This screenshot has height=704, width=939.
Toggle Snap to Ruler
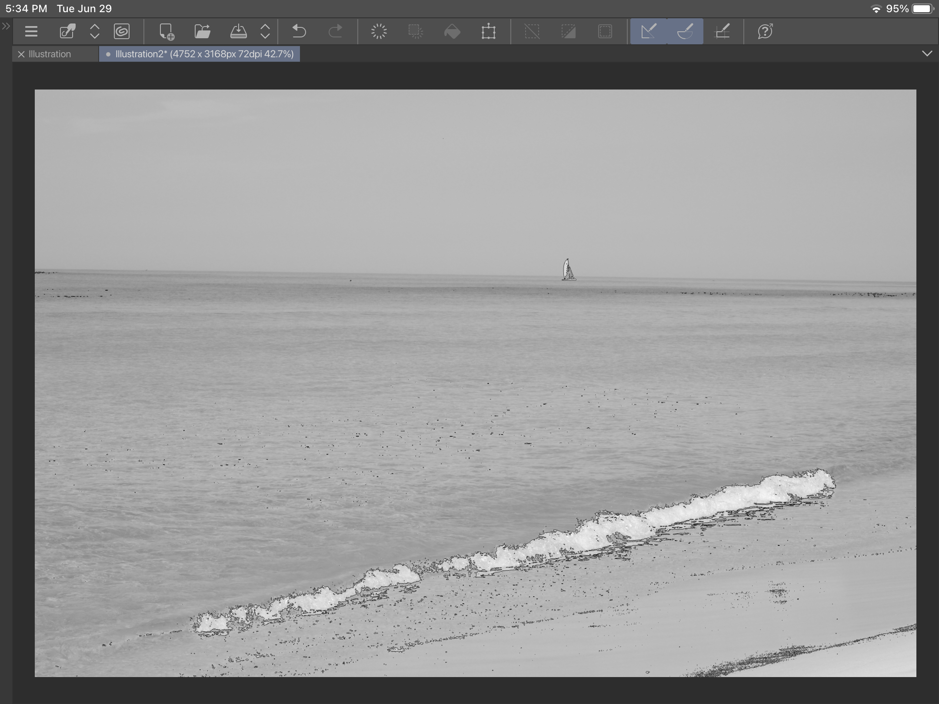[649, 31]
